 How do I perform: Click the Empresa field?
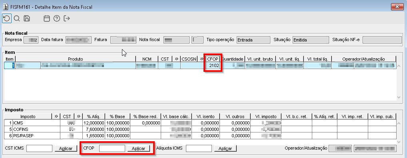coord(31,40)
